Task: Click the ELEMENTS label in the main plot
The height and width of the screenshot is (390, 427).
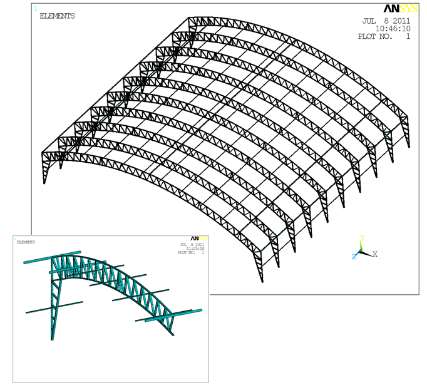Action: [57, 16]
